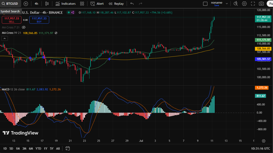Image resolution: width=273 pixels, height=153 pixels.
Task: Click the orange 1,272.26 MACD axis label
Action: tap(262, 87)
